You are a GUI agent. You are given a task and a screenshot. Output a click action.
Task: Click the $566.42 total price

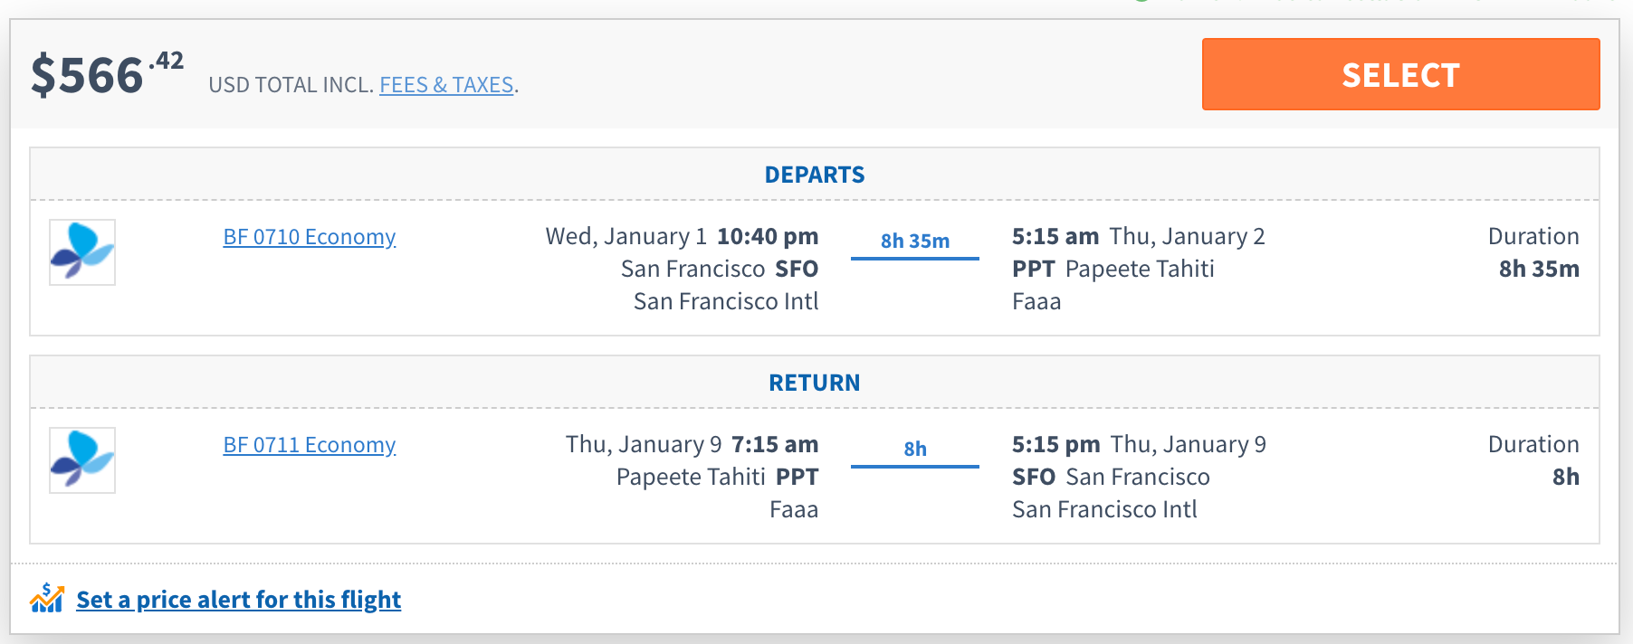(x=106, y=74)
